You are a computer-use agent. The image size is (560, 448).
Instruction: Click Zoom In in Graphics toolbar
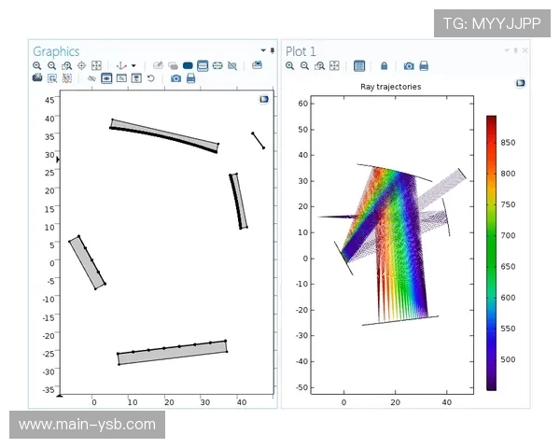pyautogui.click(x=37, y=66)
